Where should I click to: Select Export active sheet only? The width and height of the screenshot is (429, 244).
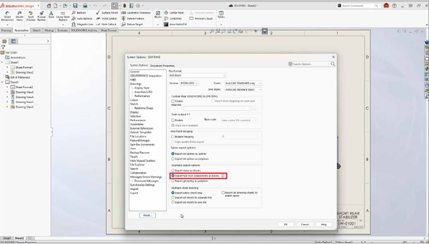173,193
